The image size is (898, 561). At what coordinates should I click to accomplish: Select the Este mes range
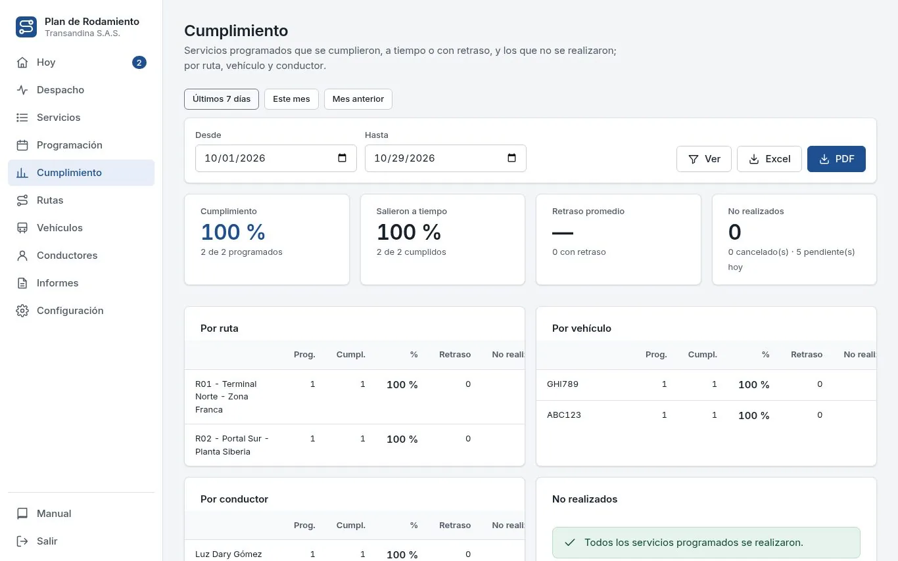point(291,99)
